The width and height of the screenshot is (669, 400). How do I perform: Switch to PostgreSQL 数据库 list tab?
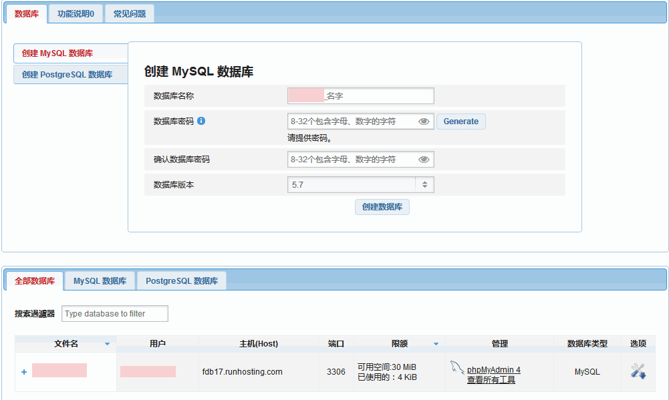pos(182,281)
